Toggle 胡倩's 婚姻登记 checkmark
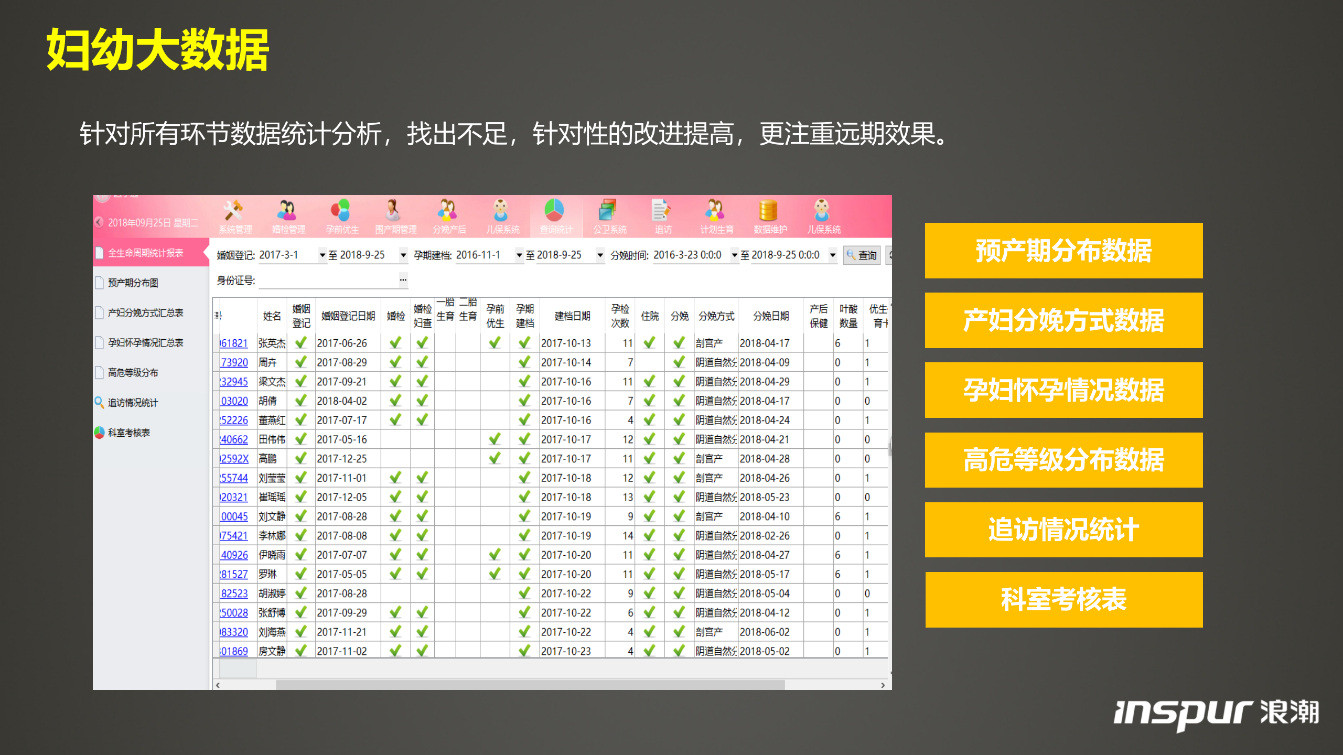Screen dimensions: 1343x755 (300, 401)
